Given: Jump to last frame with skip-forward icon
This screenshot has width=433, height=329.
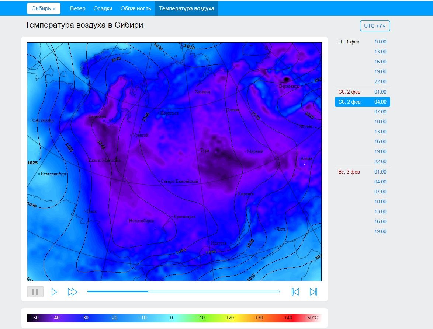Looking at the screenshot, I should coord(314,292).
